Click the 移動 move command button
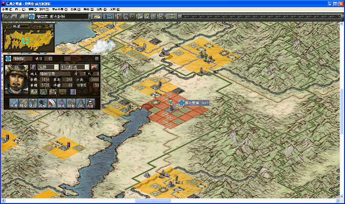Screen dimensions: 345x204 coord(71,103)
